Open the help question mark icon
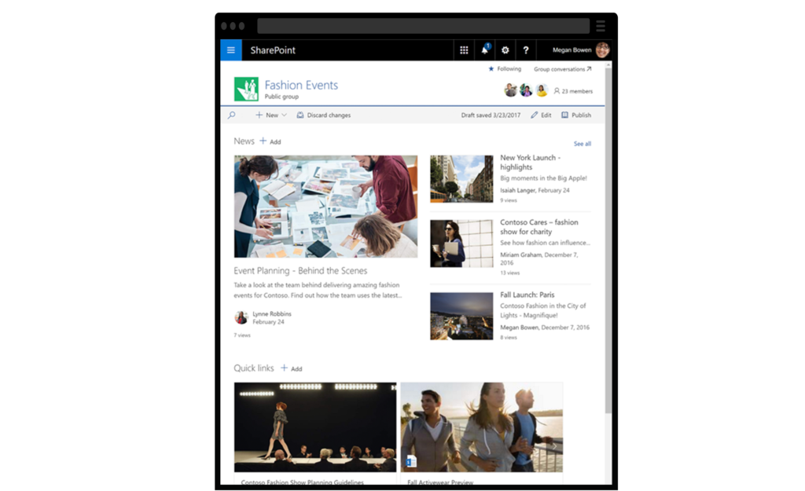This screenshot has height=491, width=805. (x=526, y=50)
